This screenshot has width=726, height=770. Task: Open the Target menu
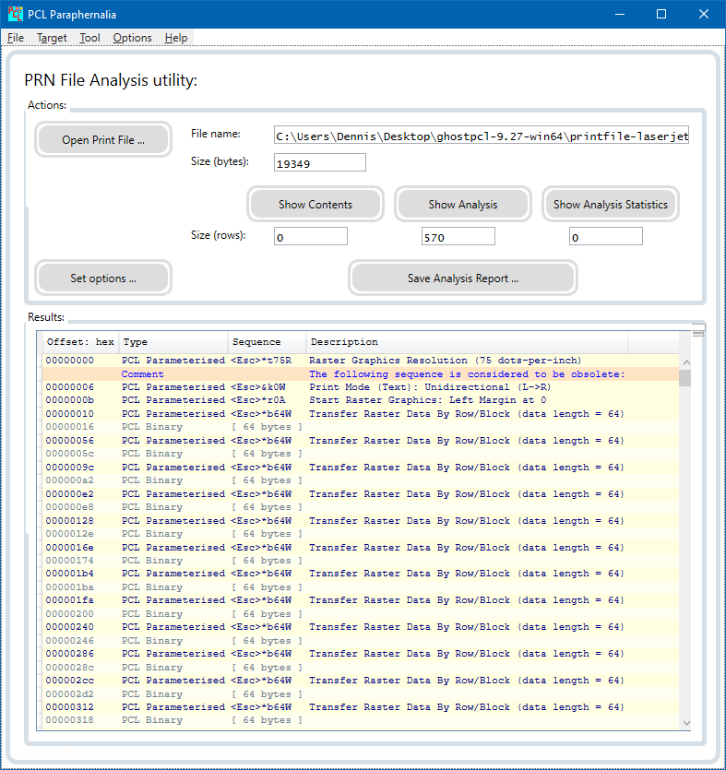tap(52, 38)
